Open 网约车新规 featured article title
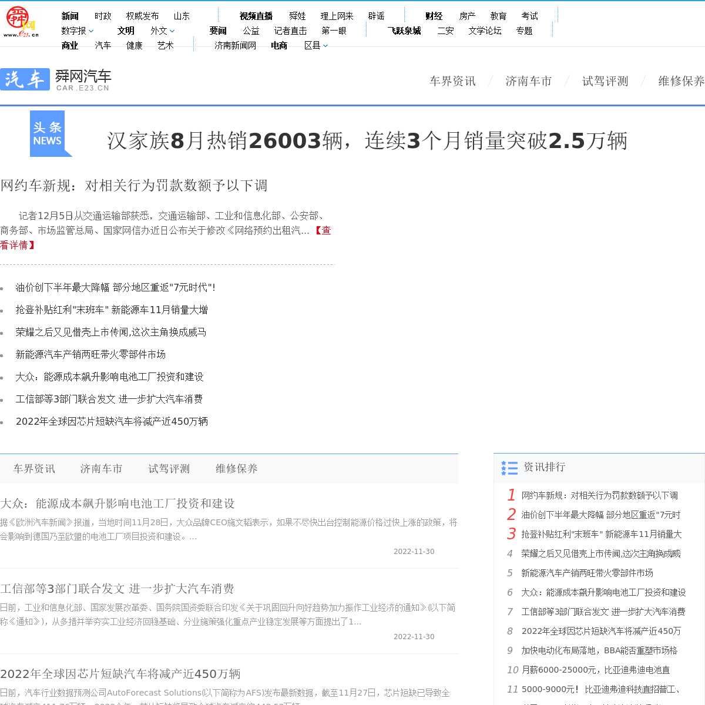This screenshot has height=705, width=705. pyautogui.click(x=134, y=186)
